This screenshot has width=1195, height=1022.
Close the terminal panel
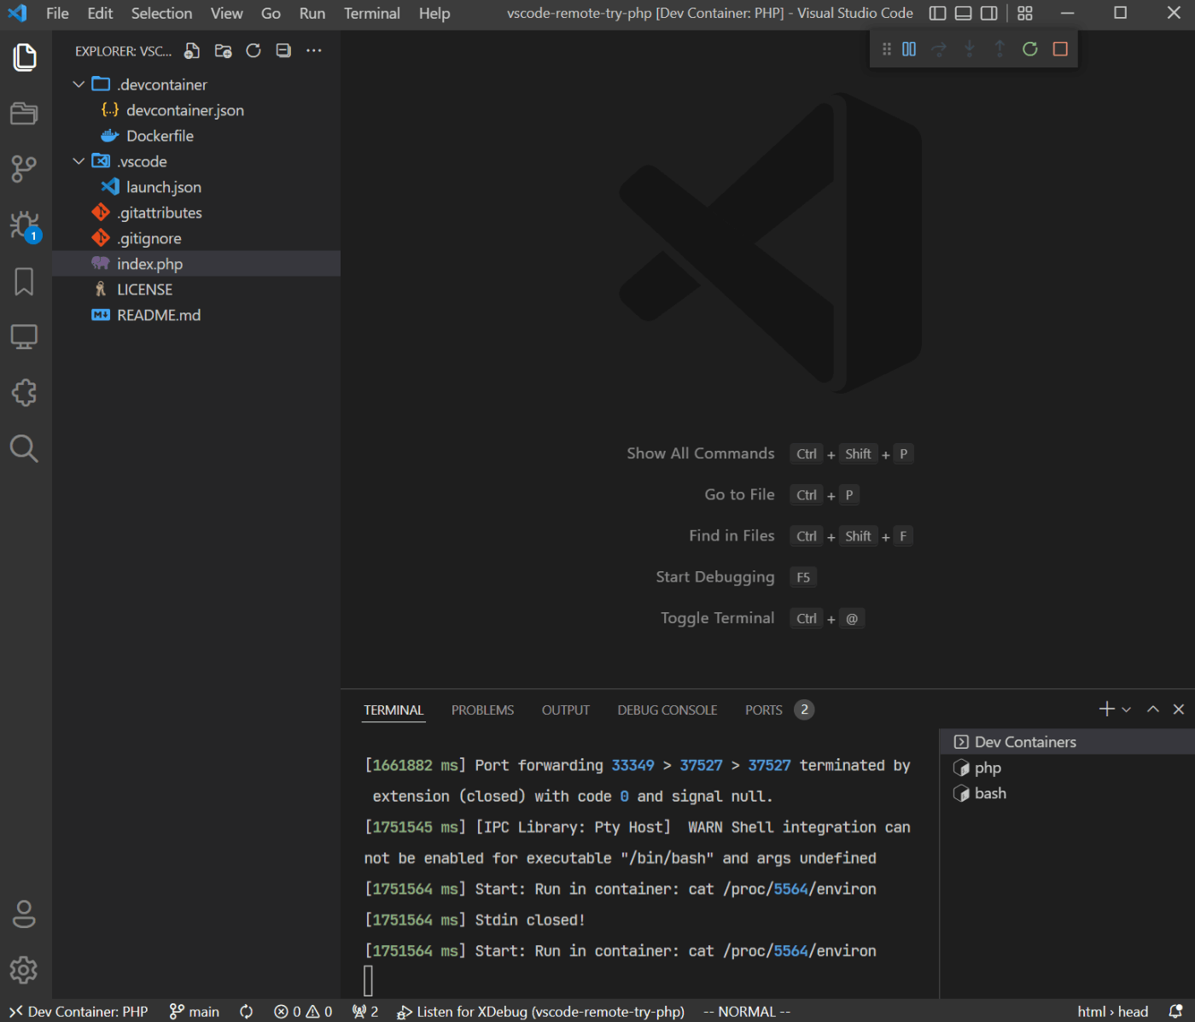coord(1179,710)
